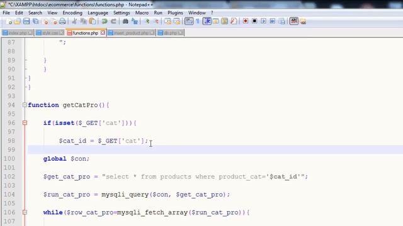Click line number 99 in the margin
Screen dimensions: 403x226
coord(11,149)
